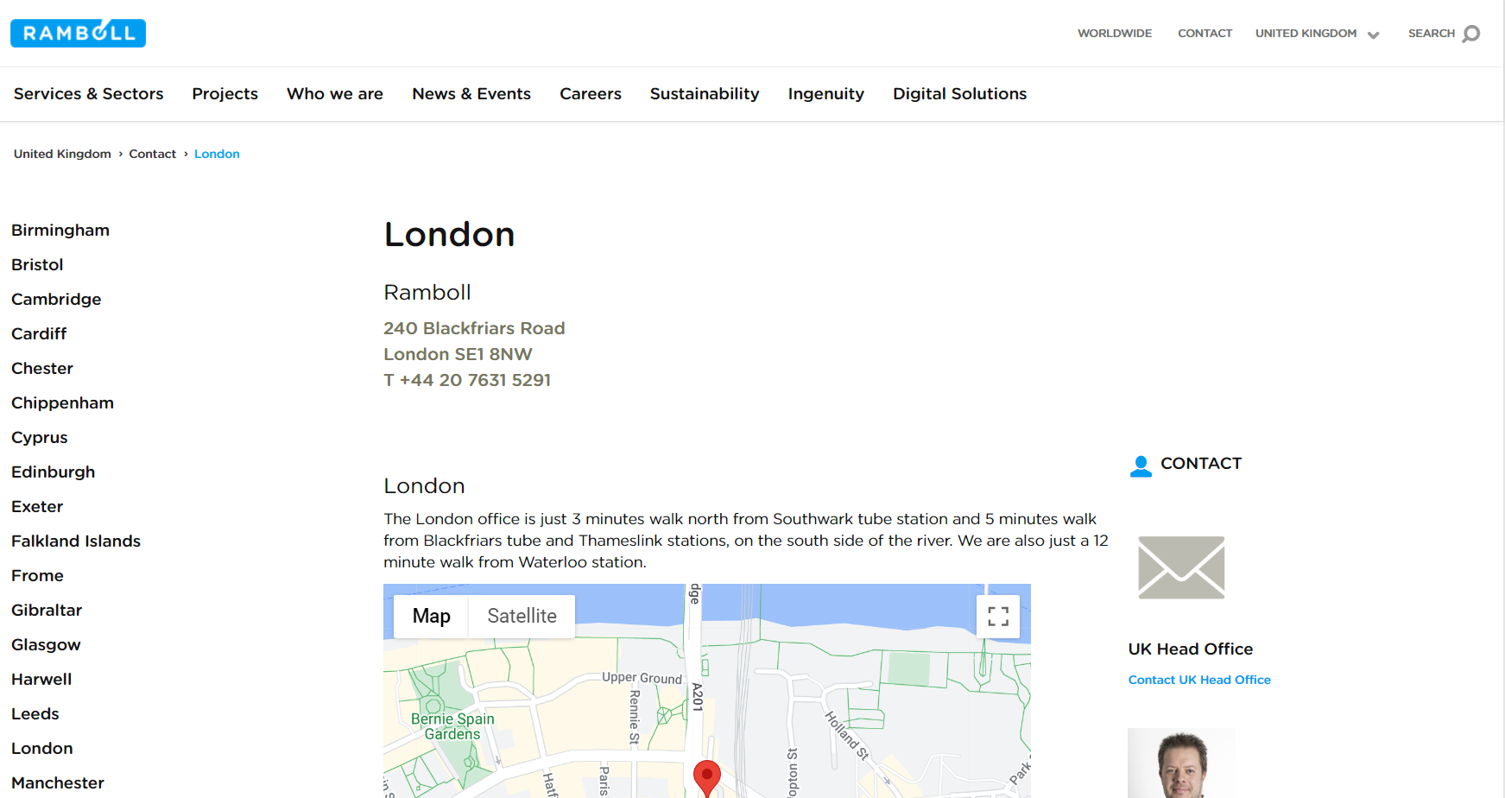1505x798 pixels.
Task: Click the red location pin on map
Action: [x=707, y=777]
